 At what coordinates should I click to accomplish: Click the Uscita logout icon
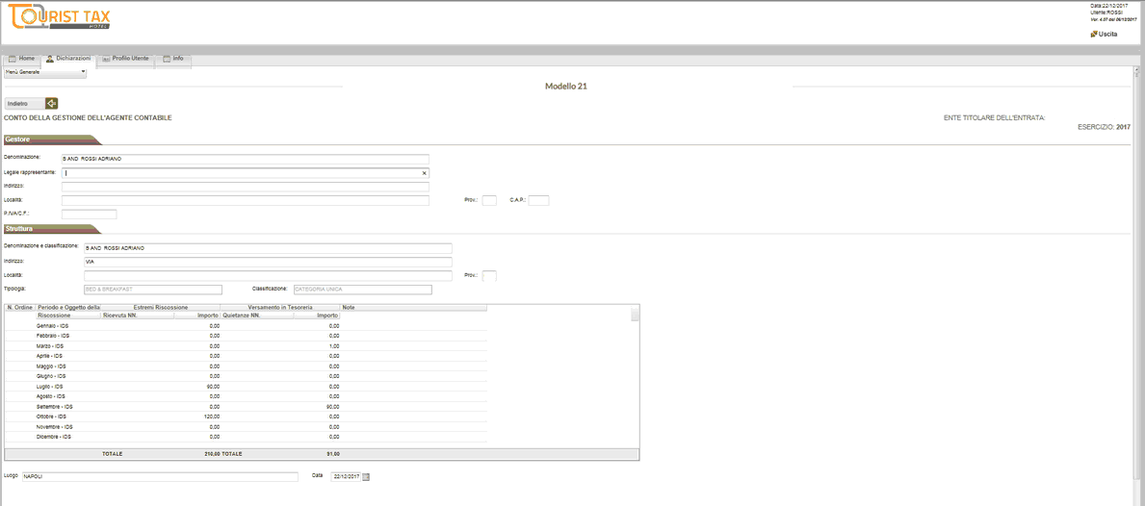coord(1094,35)
